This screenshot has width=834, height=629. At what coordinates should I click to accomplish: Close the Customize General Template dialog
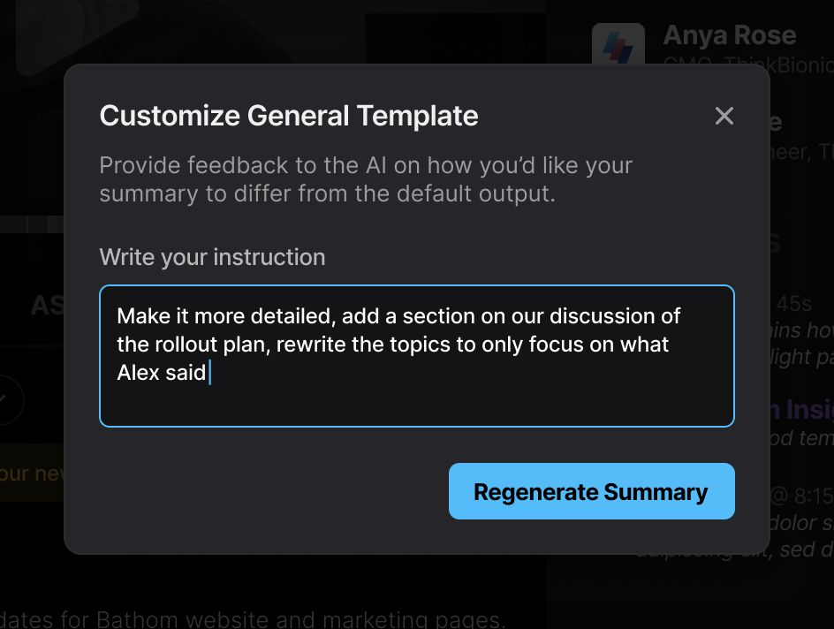click(724, 116)
